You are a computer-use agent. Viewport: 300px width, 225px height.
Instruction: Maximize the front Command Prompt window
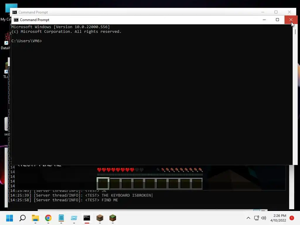(x=277, y=20)
